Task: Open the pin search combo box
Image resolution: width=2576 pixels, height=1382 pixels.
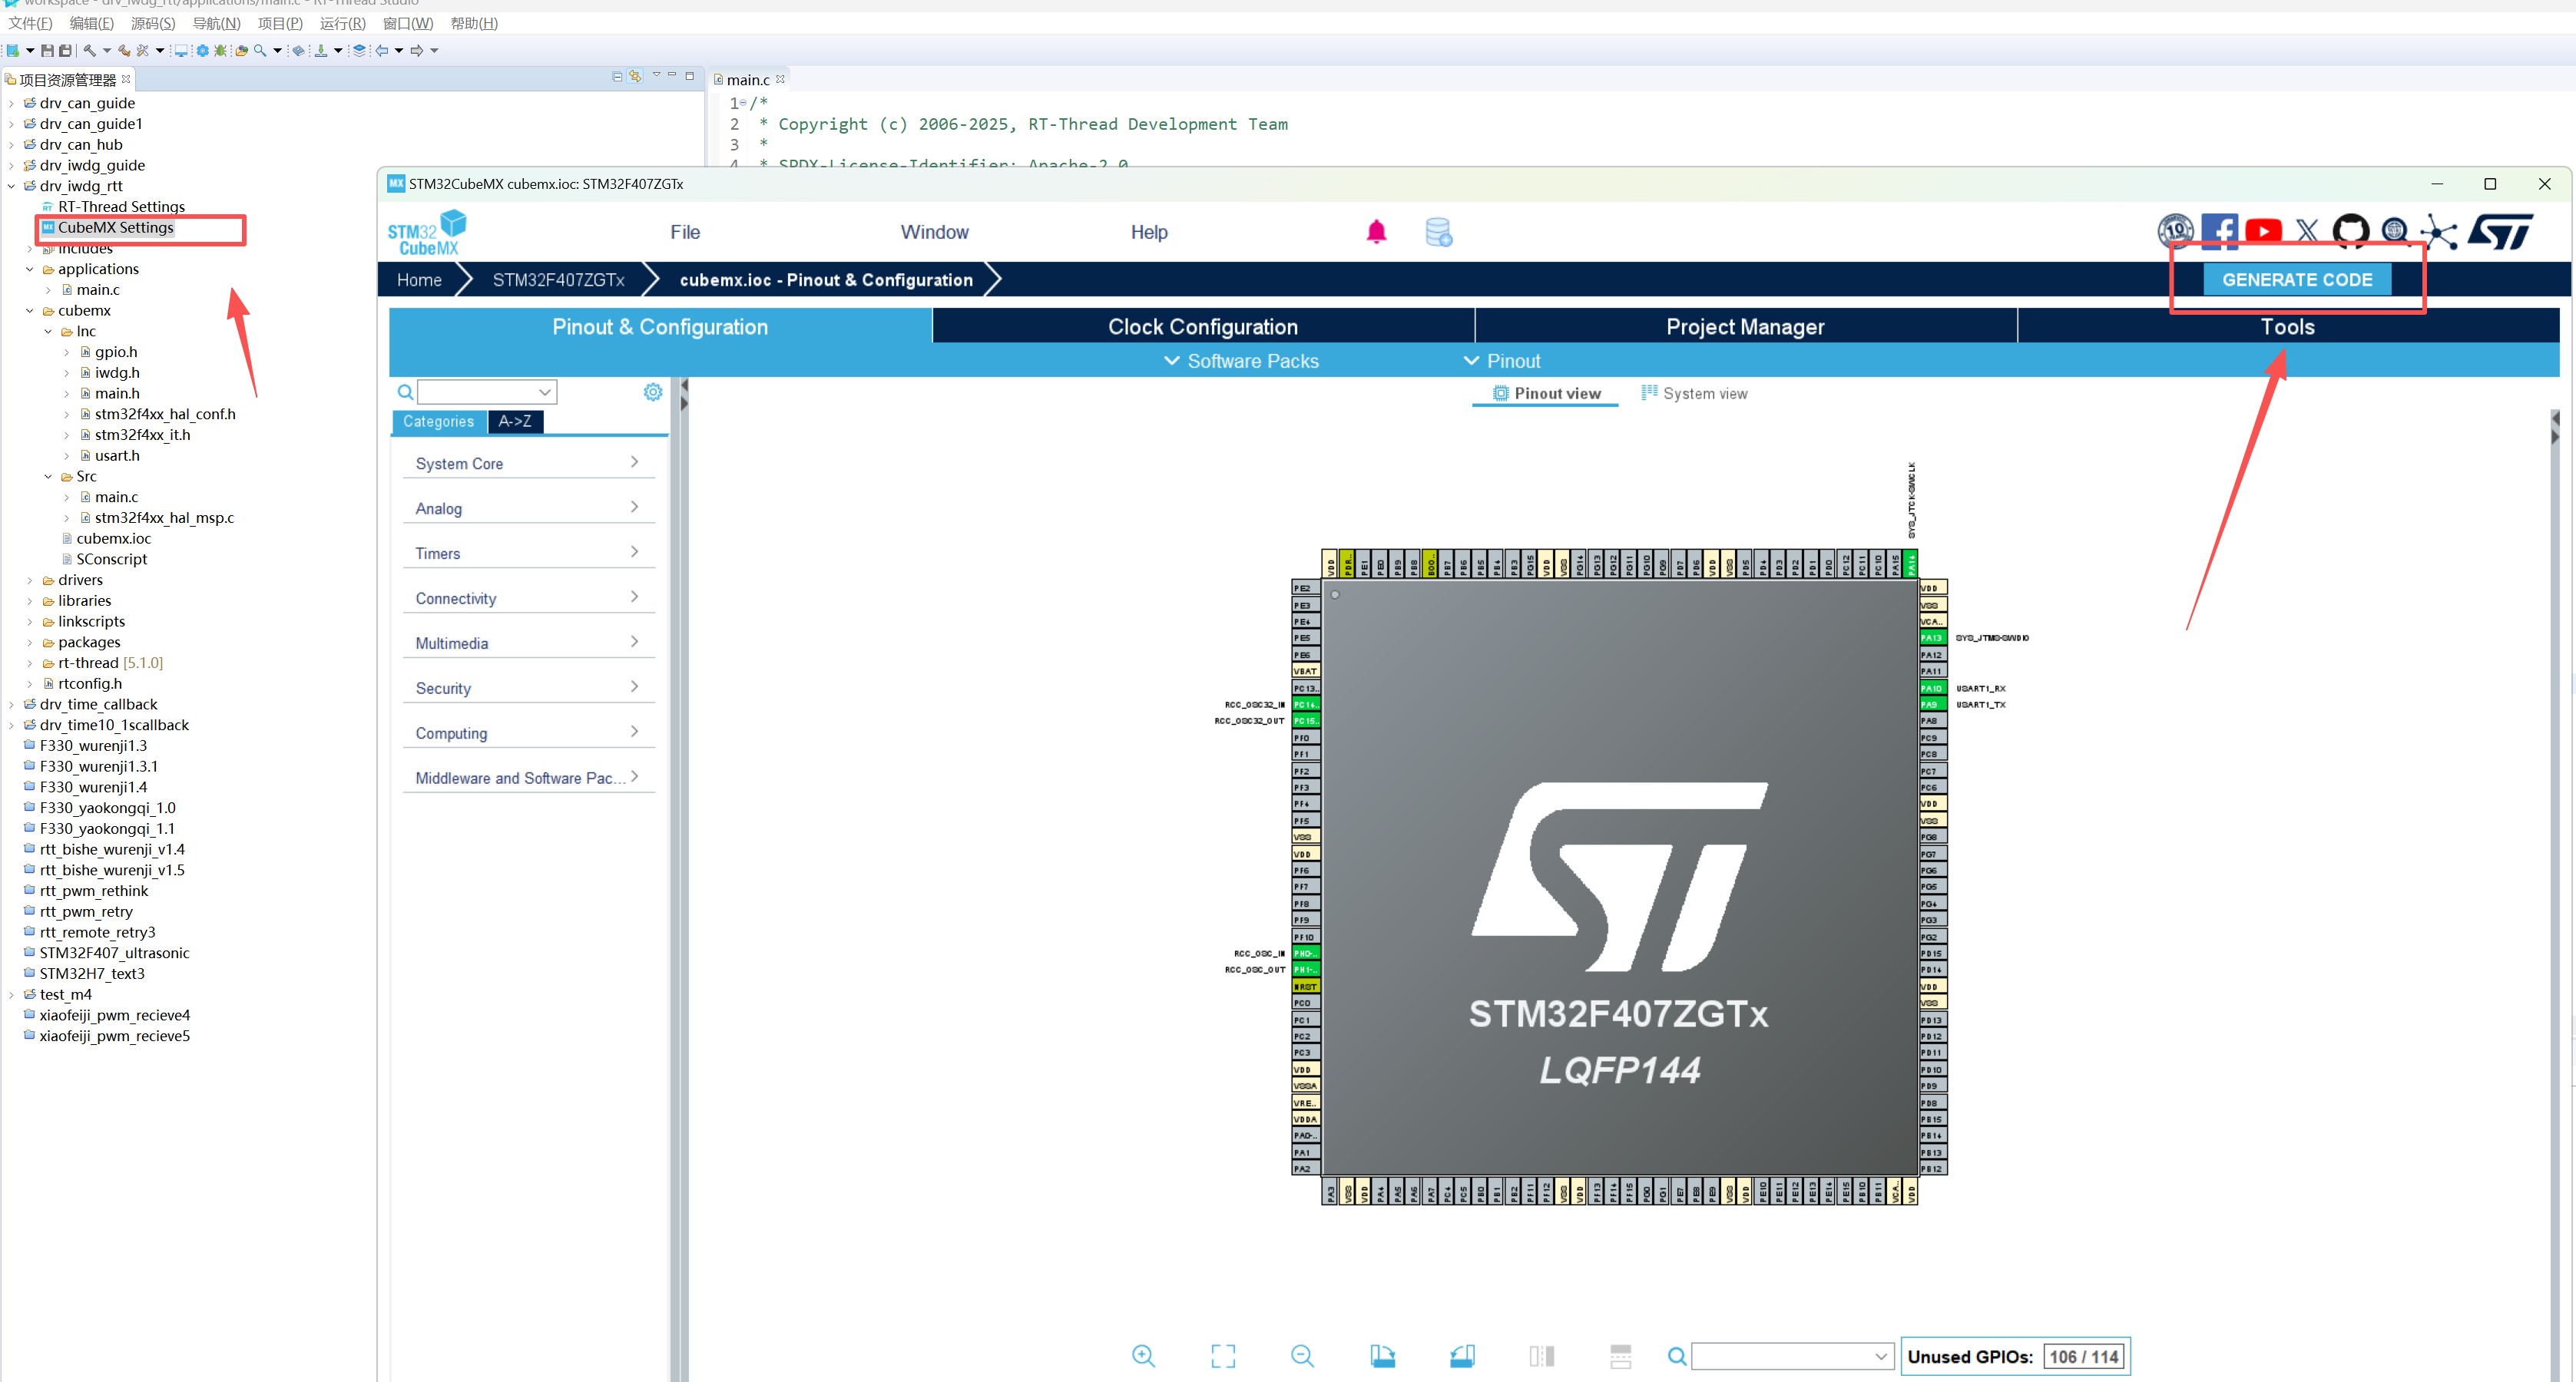Action: (1793, 1356)
